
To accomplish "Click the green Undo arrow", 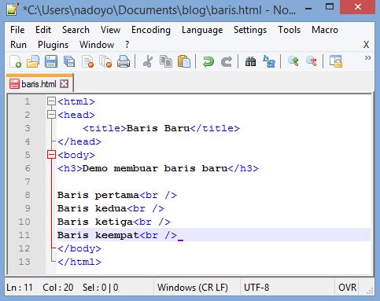I will (x=208, y=62).
